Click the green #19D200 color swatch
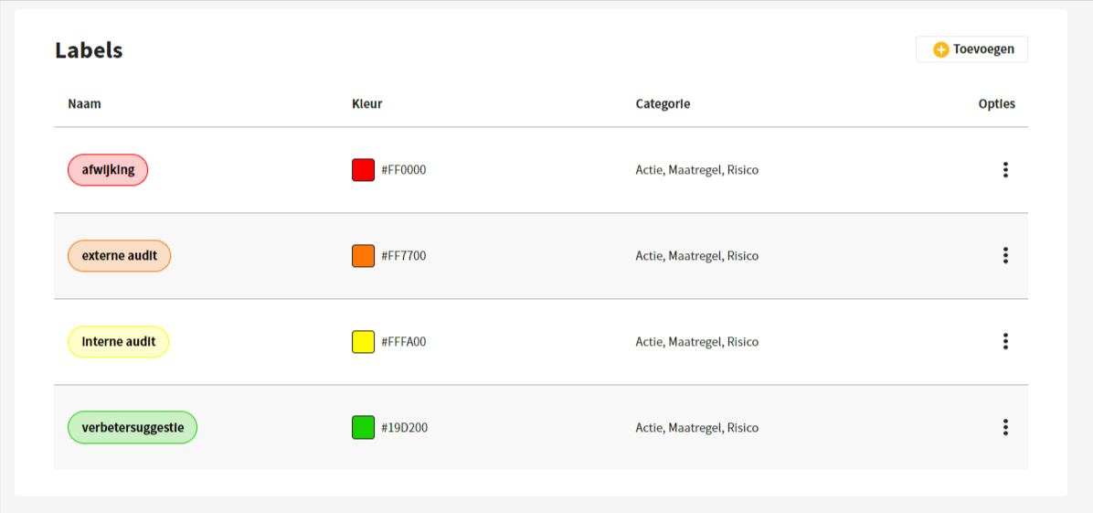1093x513 pixels. [363, 427]
